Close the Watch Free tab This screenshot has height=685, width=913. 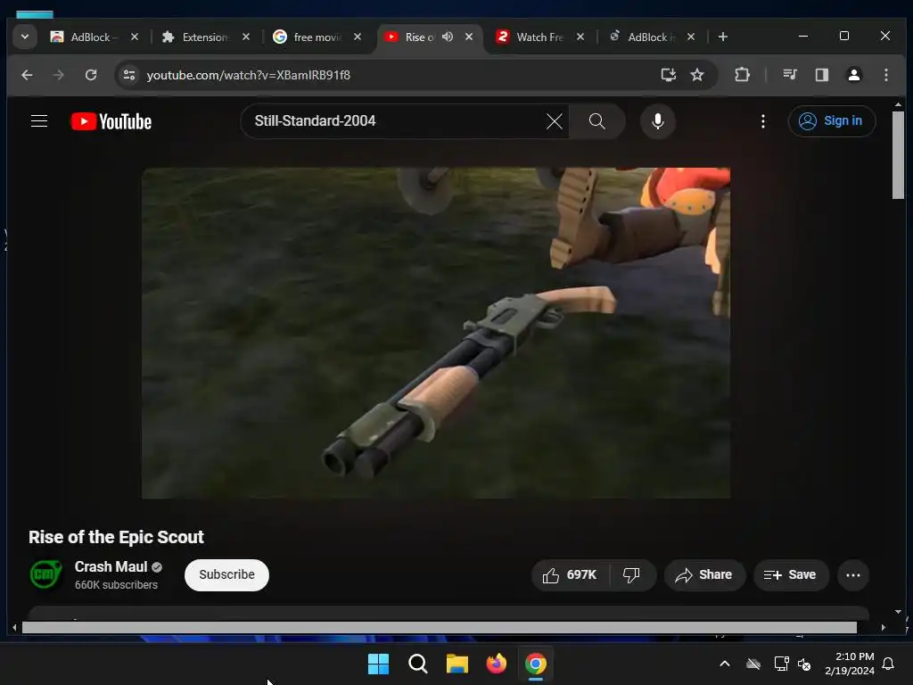(x=580, y=37)
